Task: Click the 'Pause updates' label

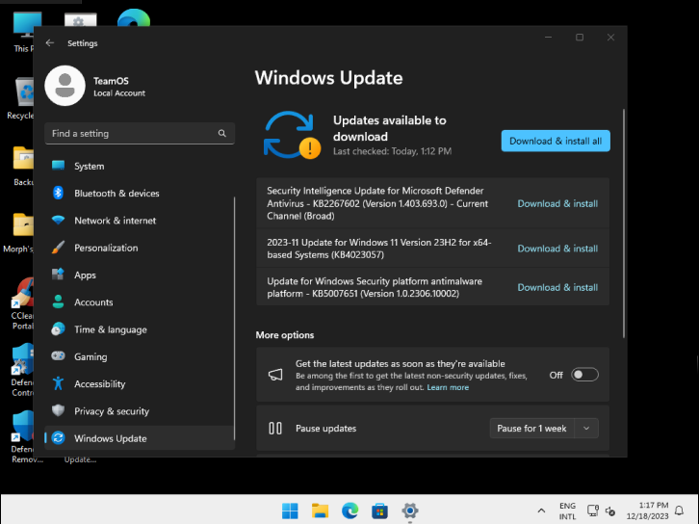Action: [325, 428]
